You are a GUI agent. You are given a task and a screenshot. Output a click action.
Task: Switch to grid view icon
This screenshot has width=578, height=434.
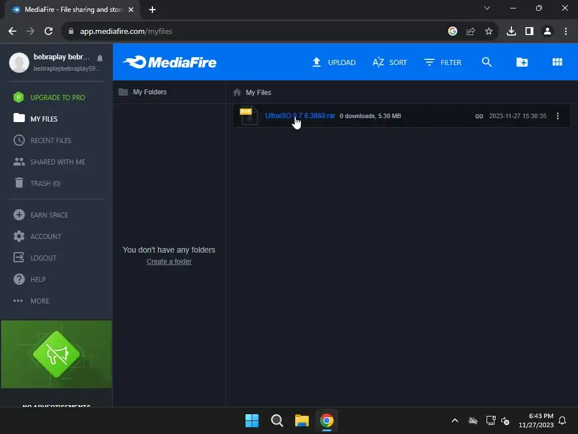(x=557, y=62)
